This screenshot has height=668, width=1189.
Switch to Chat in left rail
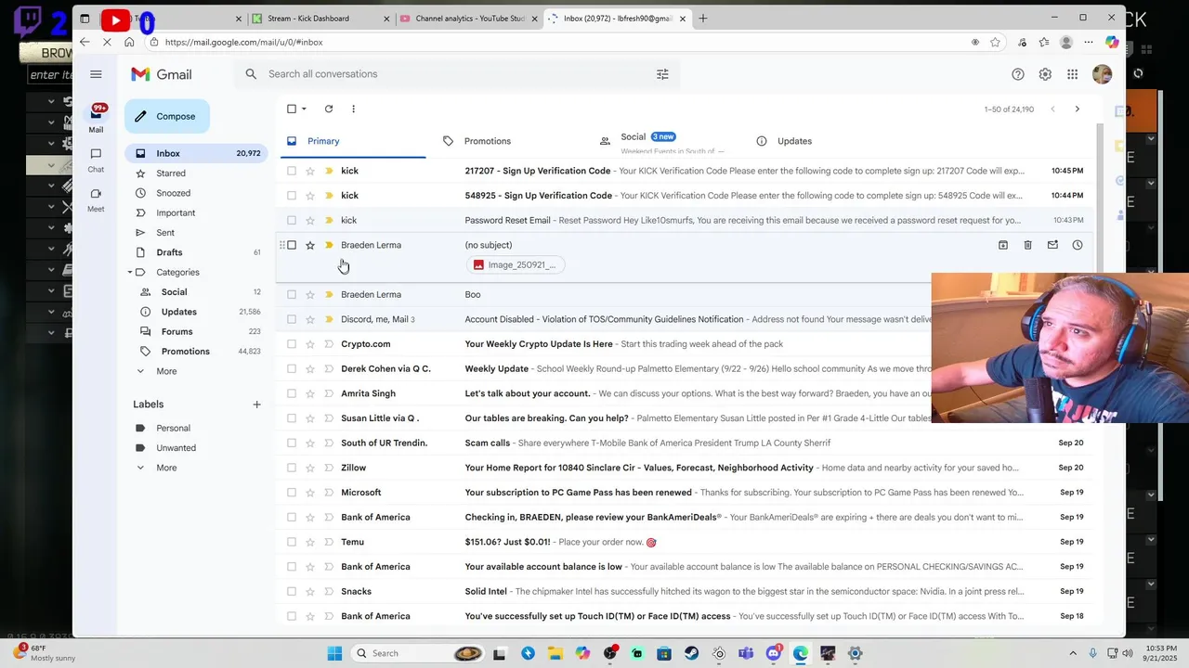click(96, 160)
